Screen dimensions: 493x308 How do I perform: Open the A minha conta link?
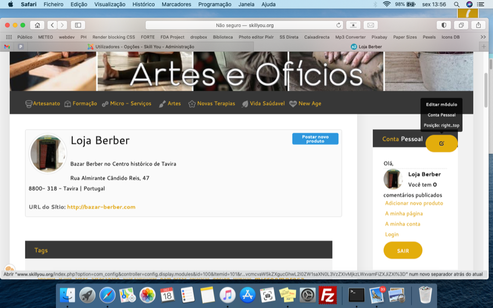403,224
